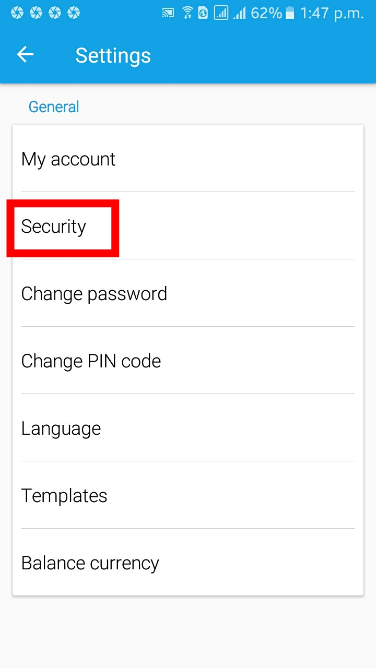Image resolution: width=376 pixels, height=668 pixels.
Task: Tap the data saver status icon
Action: pyautogui.click(x=203, y=13)
